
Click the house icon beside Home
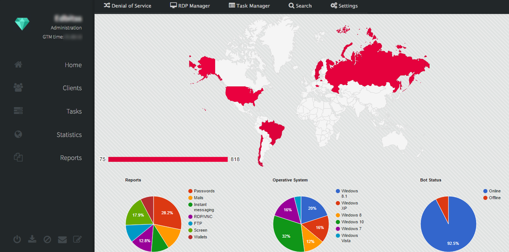point(18,64)
